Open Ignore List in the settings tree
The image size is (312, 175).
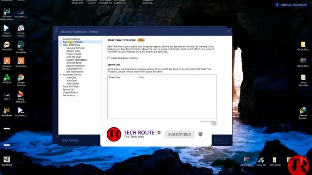[x=68, y=89]
